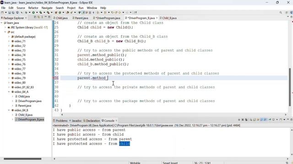Expand the video_71 package
This screenshot has height=164, width=293.
coord(9,41)
